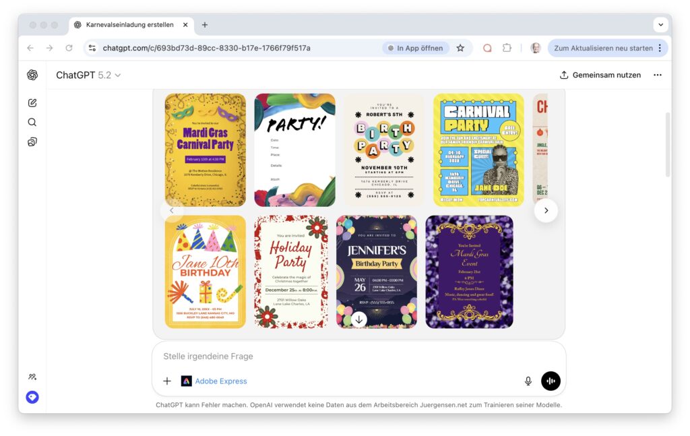Open the browser extensions puzzle icon
The width and height of the screenshot is (690, 436).
(507, 49)
